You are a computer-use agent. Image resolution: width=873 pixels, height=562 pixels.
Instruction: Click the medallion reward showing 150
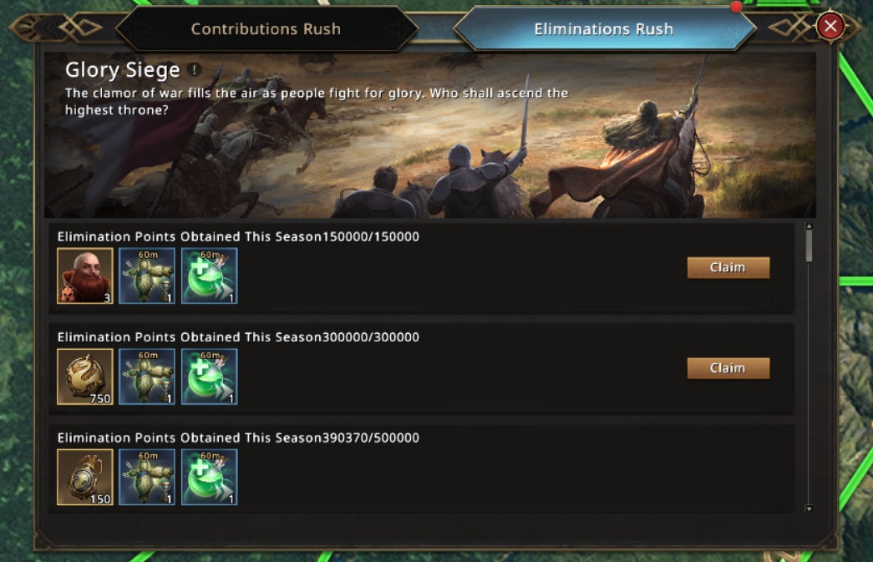(85, 477)
